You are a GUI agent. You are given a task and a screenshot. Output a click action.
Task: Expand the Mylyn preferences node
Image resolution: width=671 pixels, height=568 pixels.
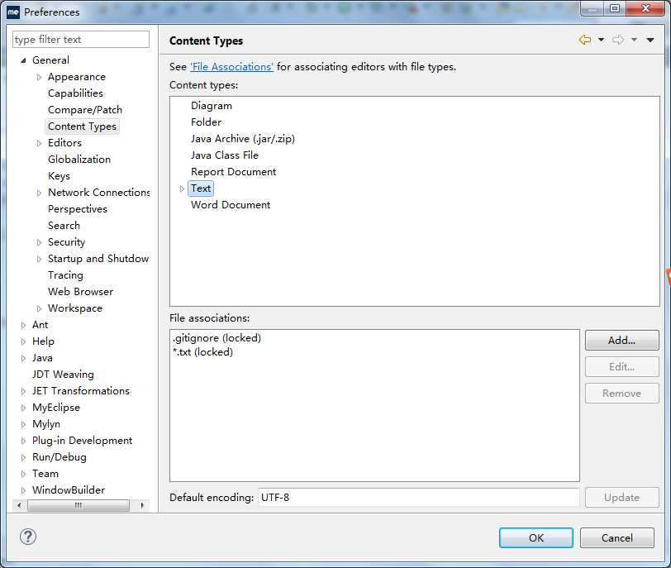(23, 425)
